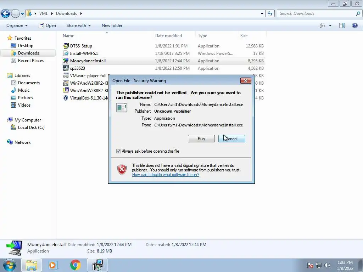363x272 pixels.
Task: Click the network tray icon
Action: point(319,265)
